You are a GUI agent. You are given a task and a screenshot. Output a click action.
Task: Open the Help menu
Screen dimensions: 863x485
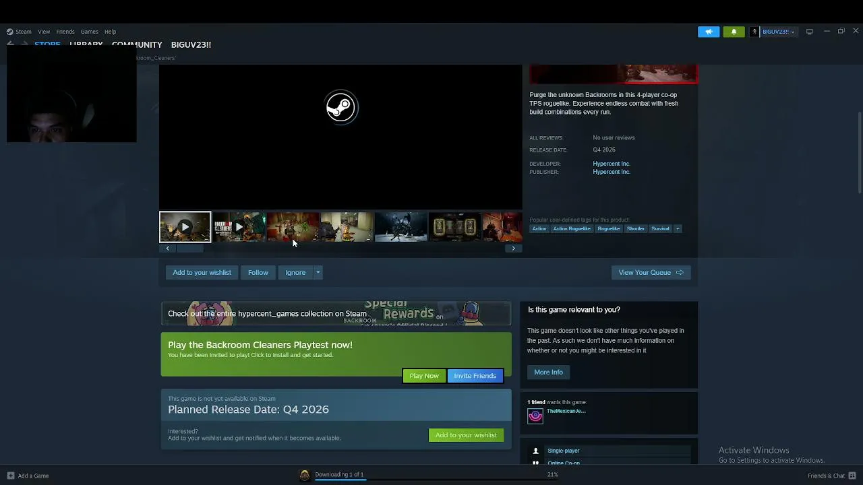pyautogui.click(x=110, y=32)
